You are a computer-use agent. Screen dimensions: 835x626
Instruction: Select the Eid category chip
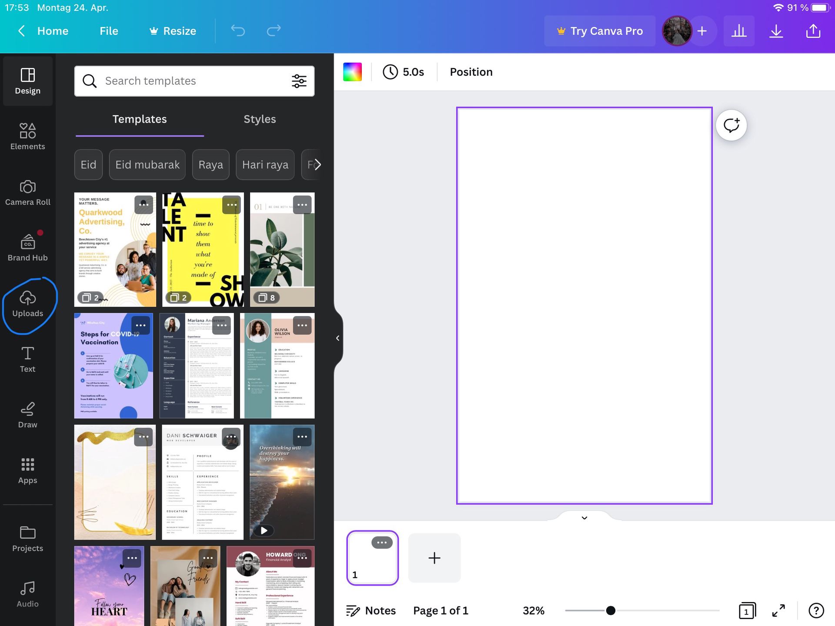click(88, 165)
